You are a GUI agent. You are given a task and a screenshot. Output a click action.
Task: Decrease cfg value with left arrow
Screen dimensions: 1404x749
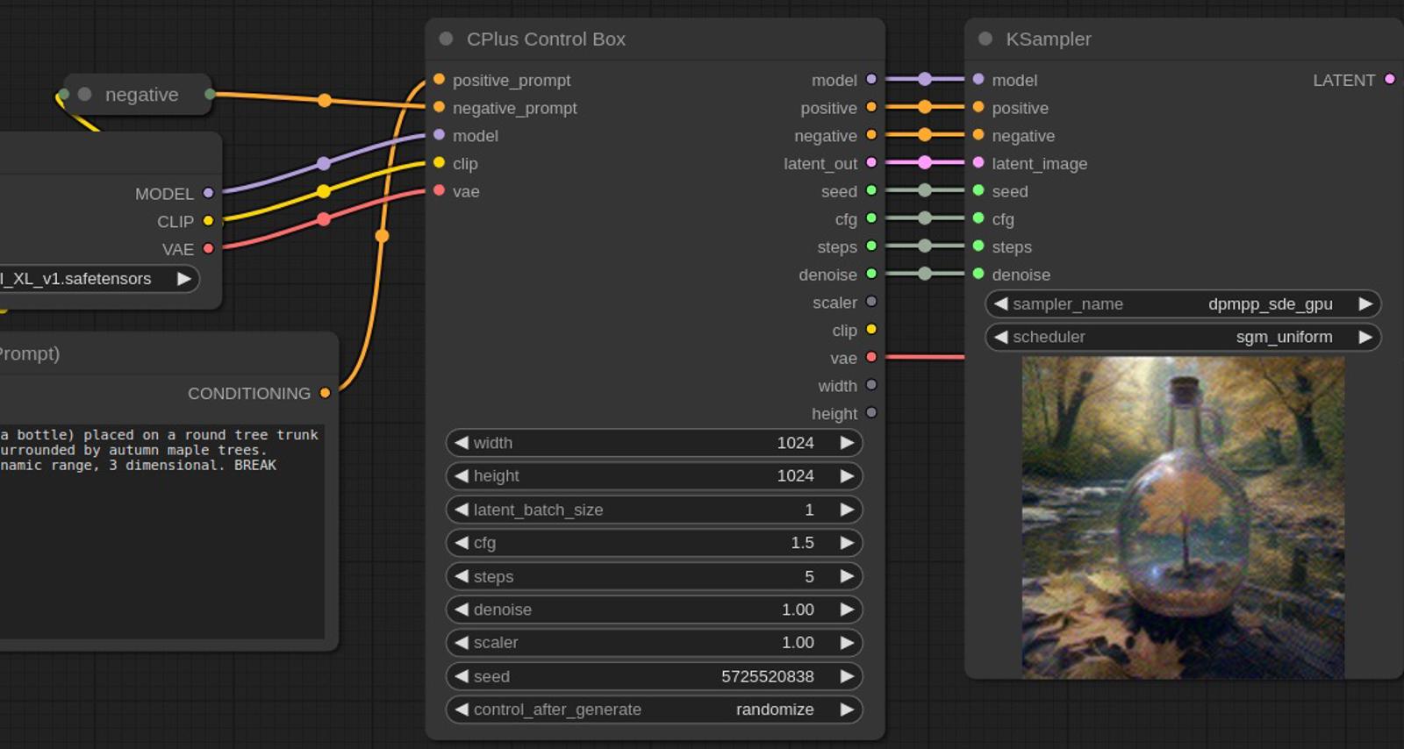click(462, 543)
